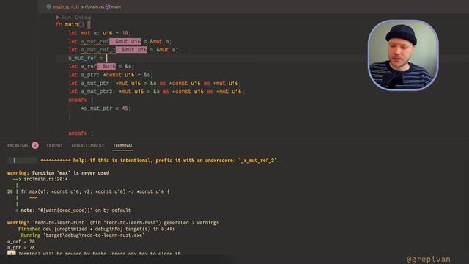Viewport: 469px width, 264px height.
Task: Switch to the OUTPUT panel tab
Action: (54, 145)
